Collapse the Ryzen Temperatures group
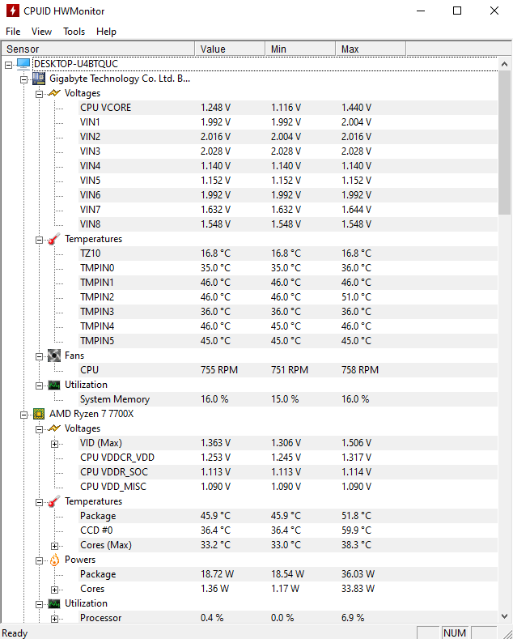513x639 pixels. 39,502
